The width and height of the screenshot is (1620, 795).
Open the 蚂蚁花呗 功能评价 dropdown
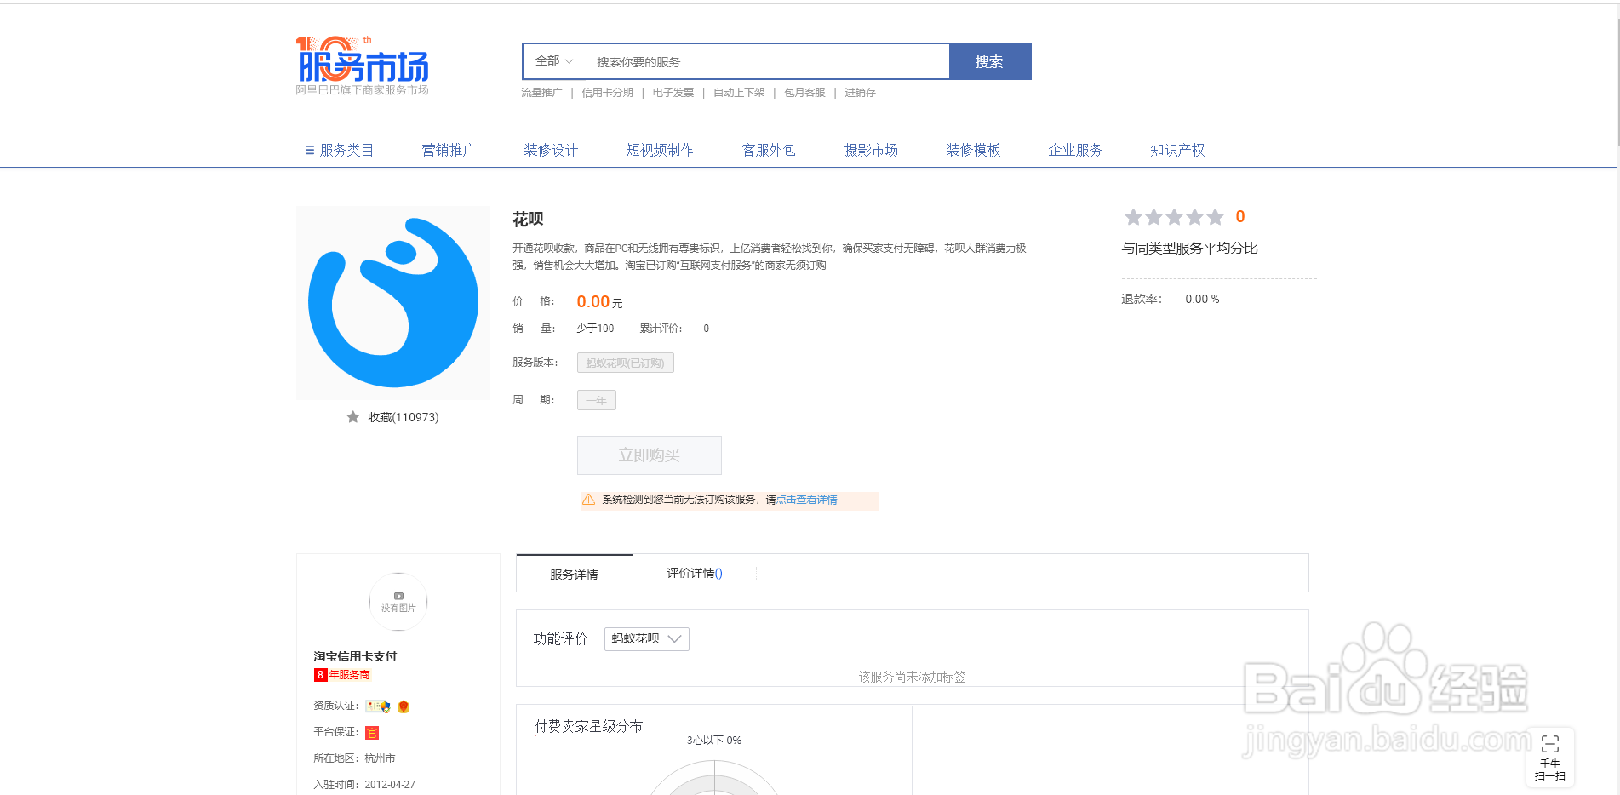tap(647, 639)
